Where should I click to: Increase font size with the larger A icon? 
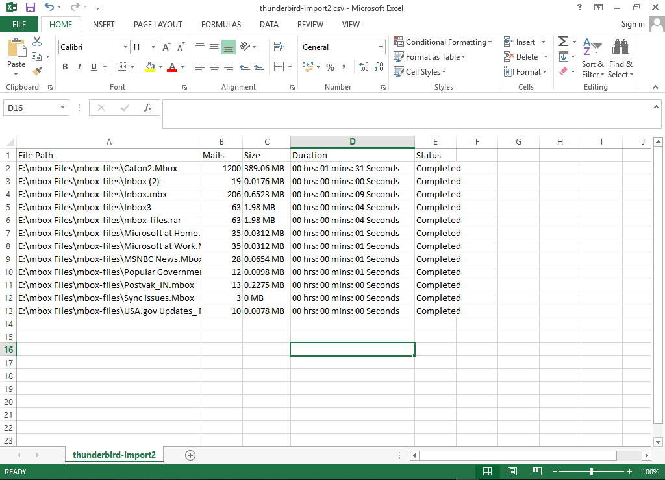click(x=166, y=47)
